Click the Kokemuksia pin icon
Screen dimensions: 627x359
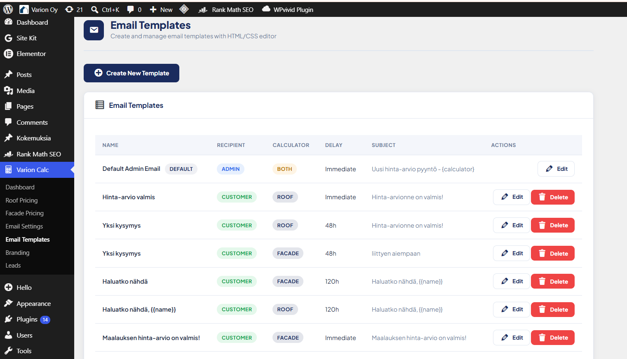click(8, 138)
